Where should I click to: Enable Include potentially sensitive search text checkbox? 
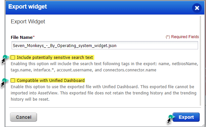13,57
